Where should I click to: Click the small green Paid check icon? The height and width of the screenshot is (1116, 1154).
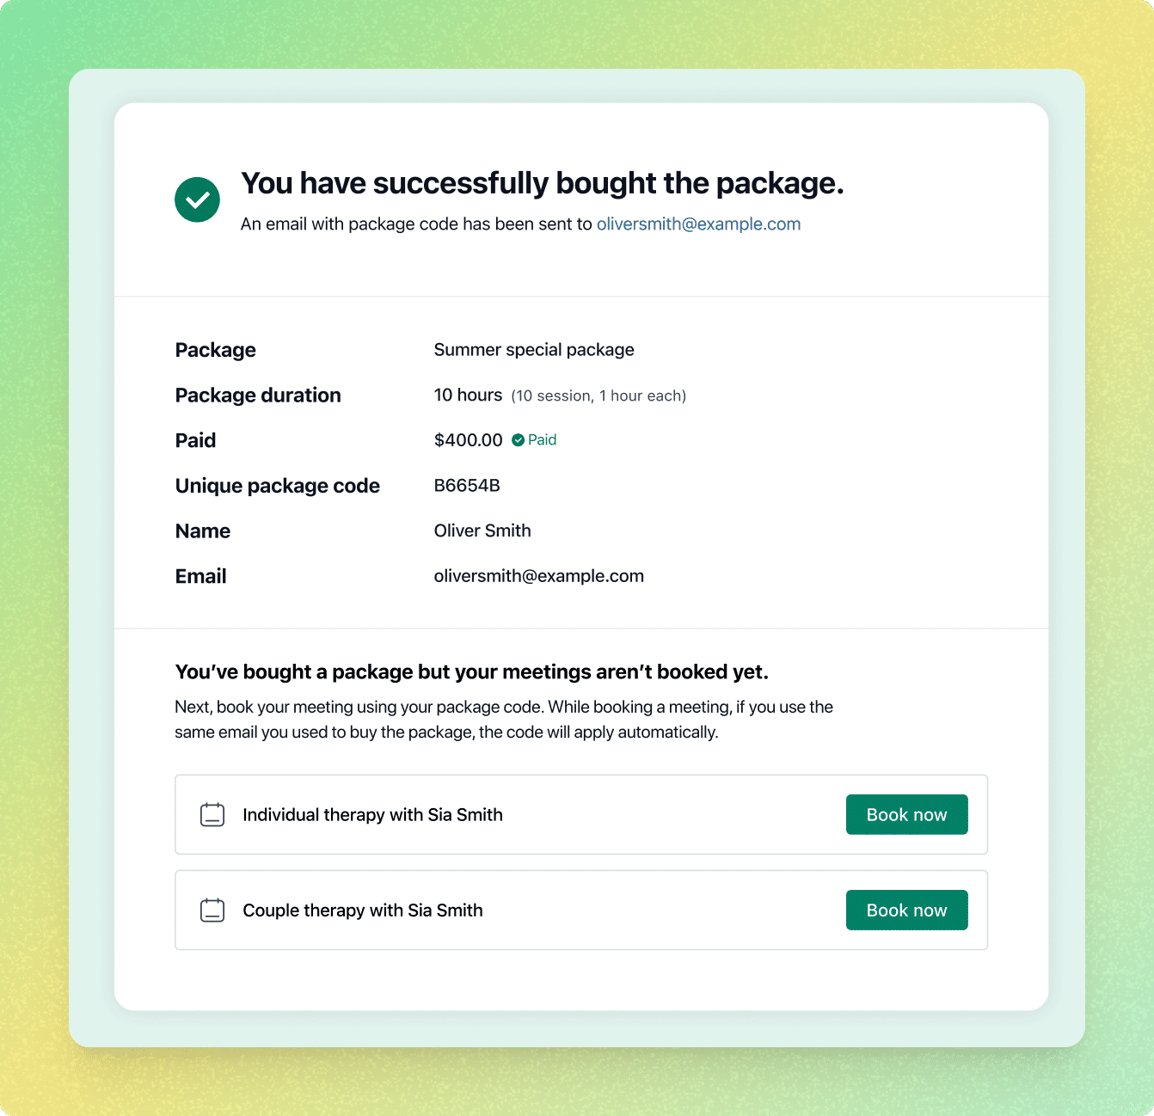click(x=518, y=440)
